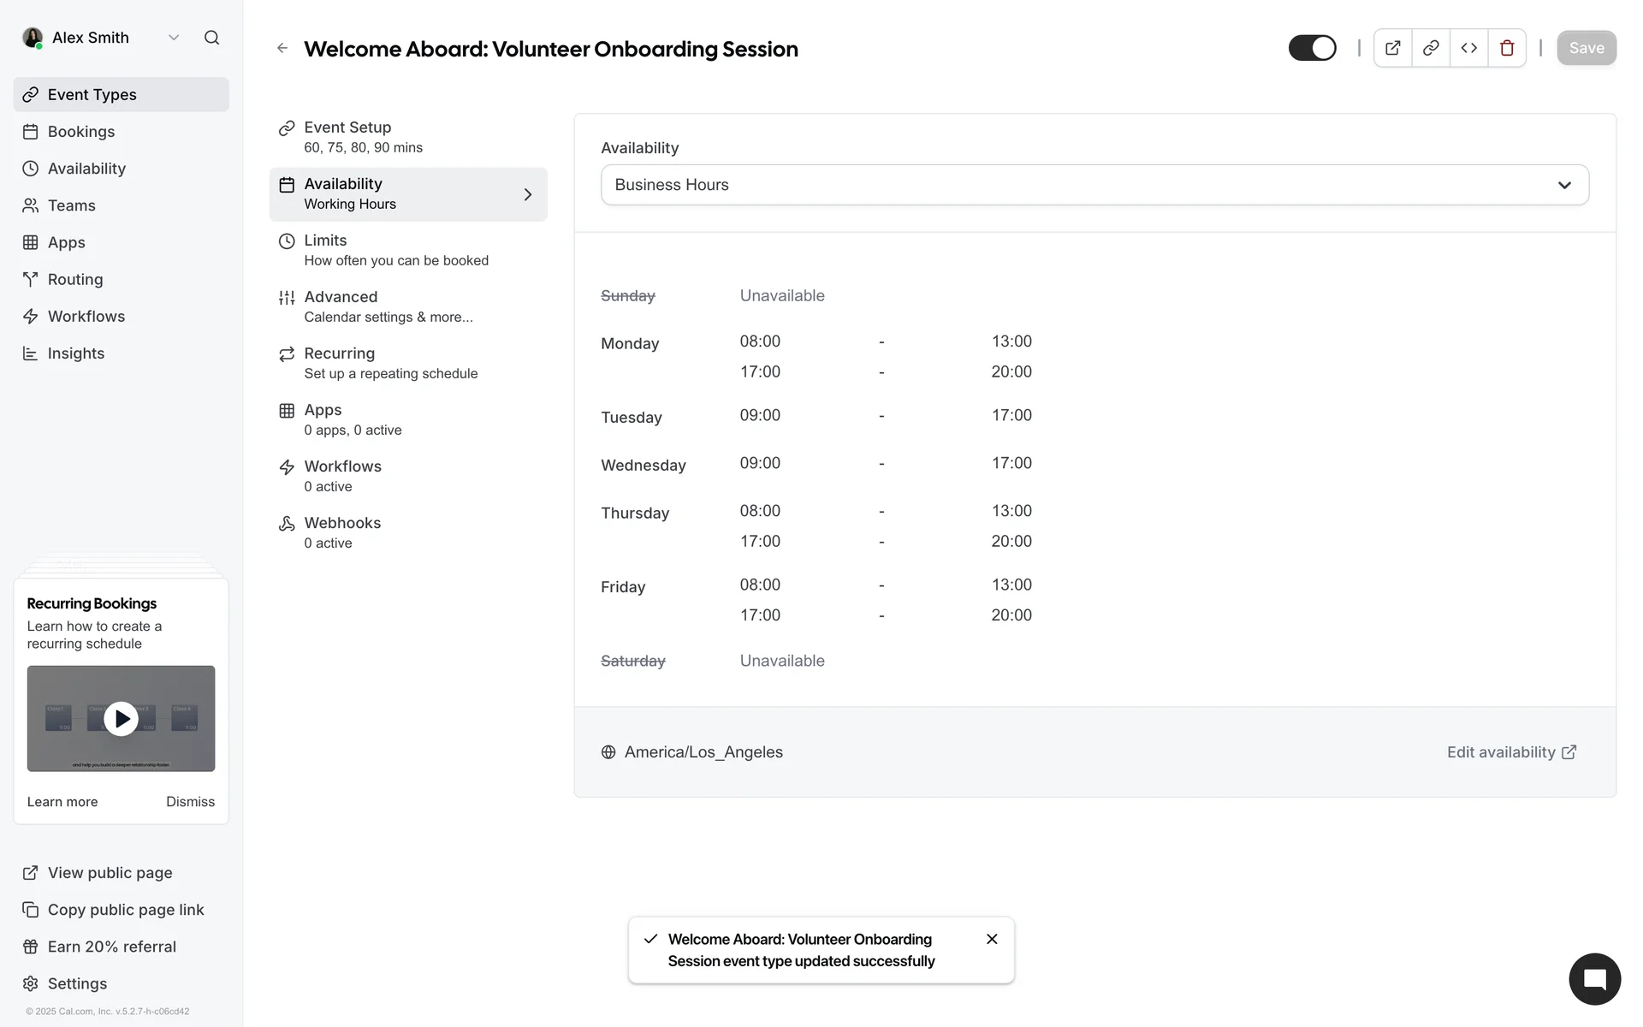Dismiss the Recurring Bookings tip card
The height and width of the screenshot is (1027, 1643).
[190, 802]
